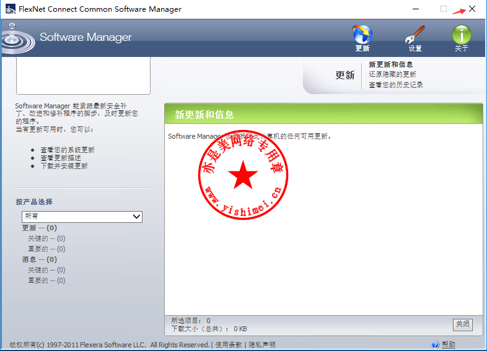Select 关键的 -- (0) under 消息
This screenshot has width=487, height=351.
coord(46,270)
